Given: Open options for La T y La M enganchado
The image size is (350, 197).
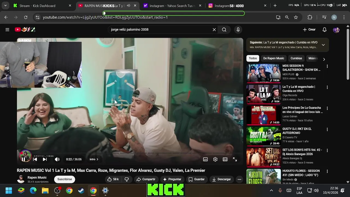Looking at the screenshot, I should coord(327,87).
